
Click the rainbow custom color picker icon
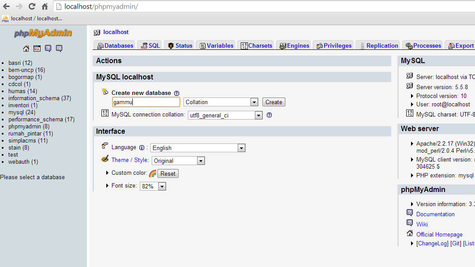tap(153, 173)
